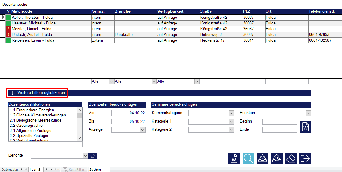This screenshot has height=172, width=342.
Task: Click the upload-from-tray icon button
Action: 277,158
